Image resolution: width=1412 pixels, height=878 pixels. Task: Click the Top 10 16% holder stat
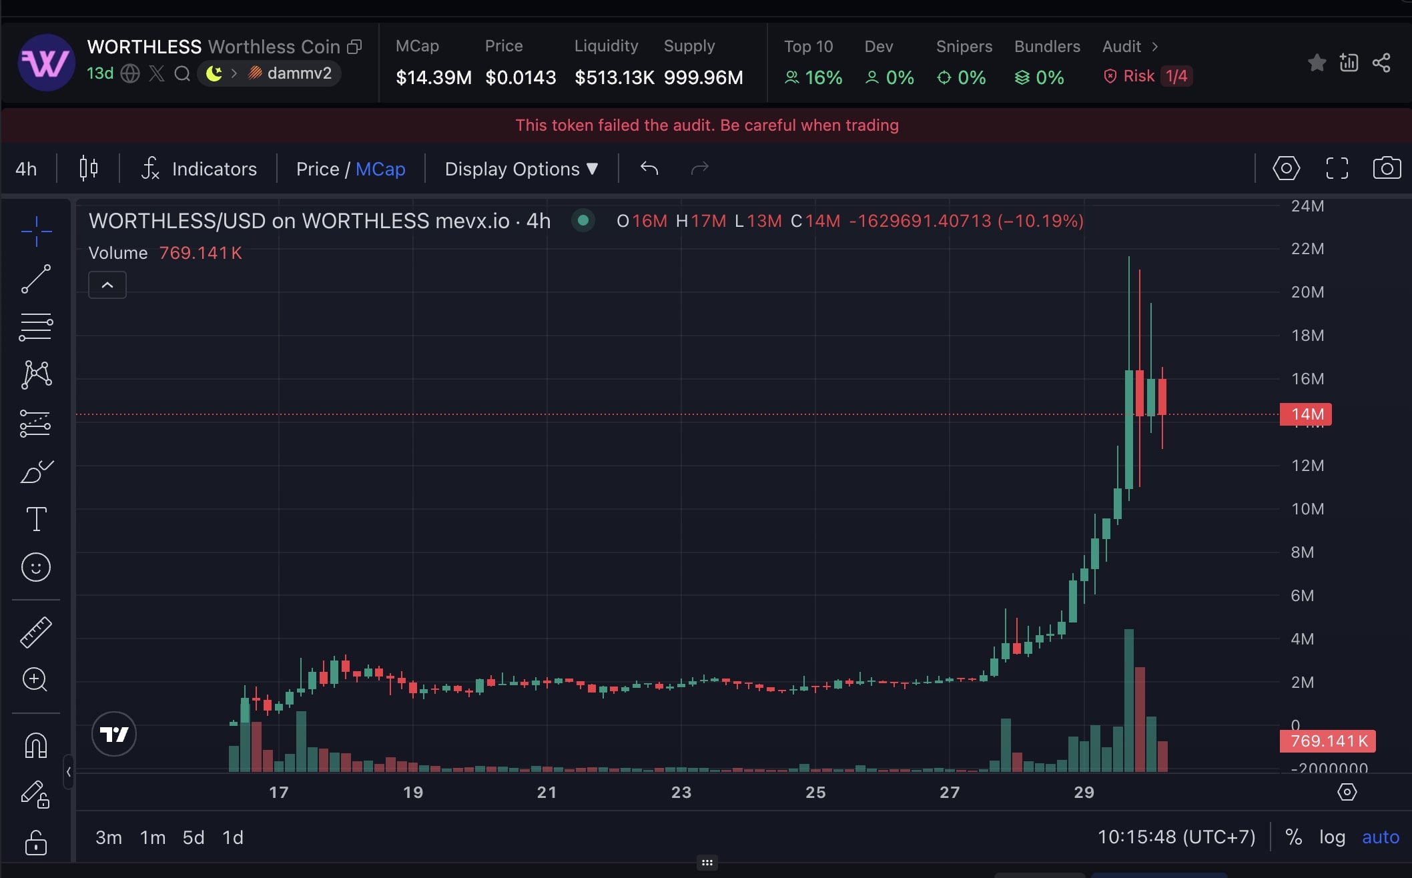(813, 62)
